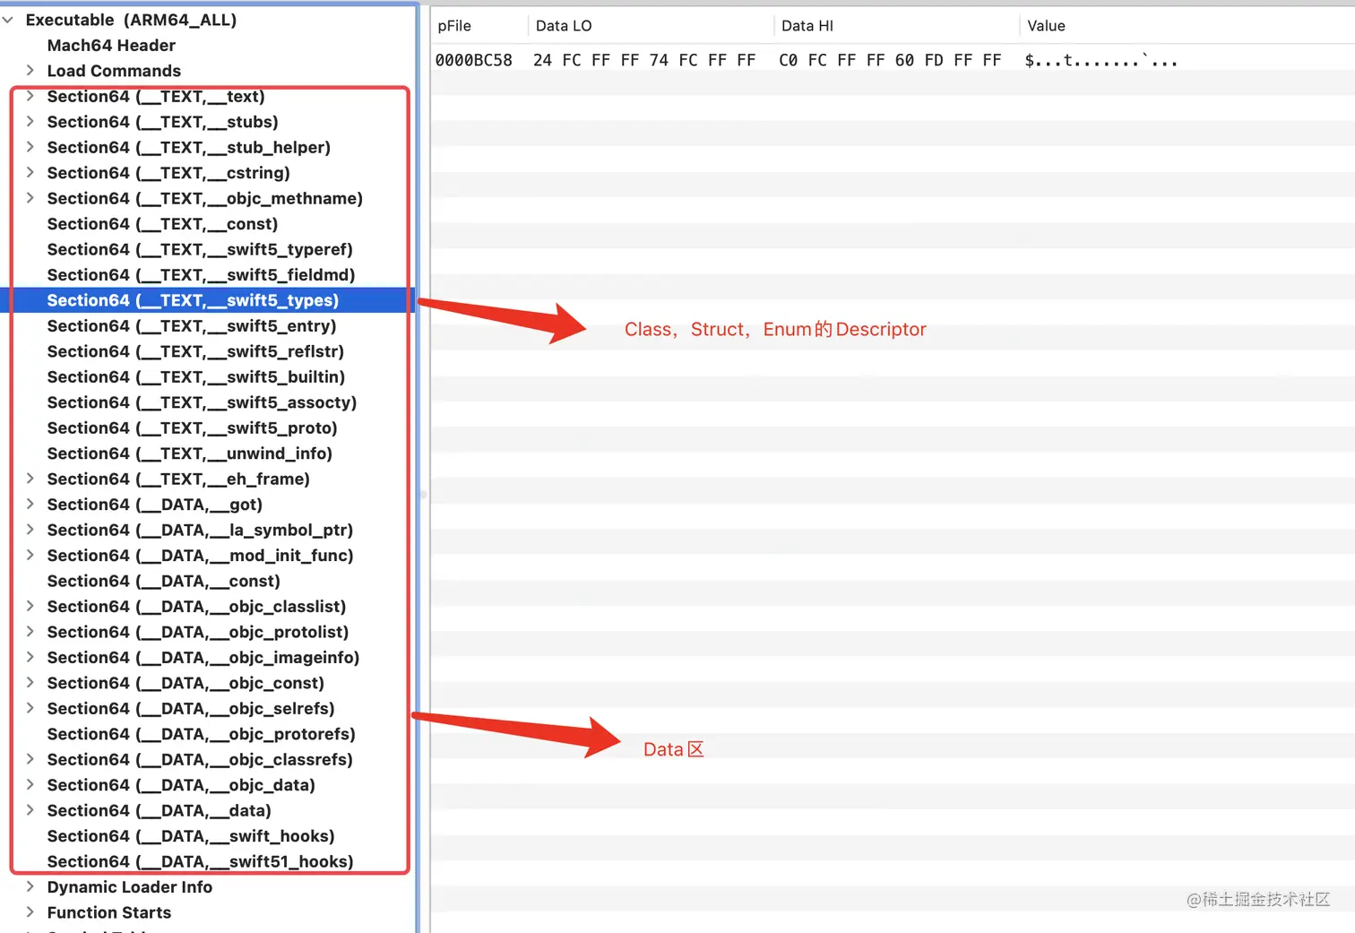
Task: Select Section64 (__TEXT,__swift5_assocty) row
Action: coord(208,402)
